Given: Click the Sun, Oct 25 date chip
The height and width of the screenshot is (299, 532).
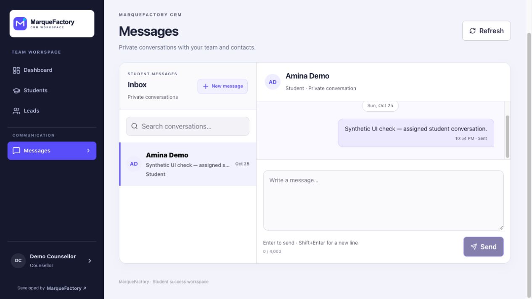Looking at the screenshot, I should 380,105.
